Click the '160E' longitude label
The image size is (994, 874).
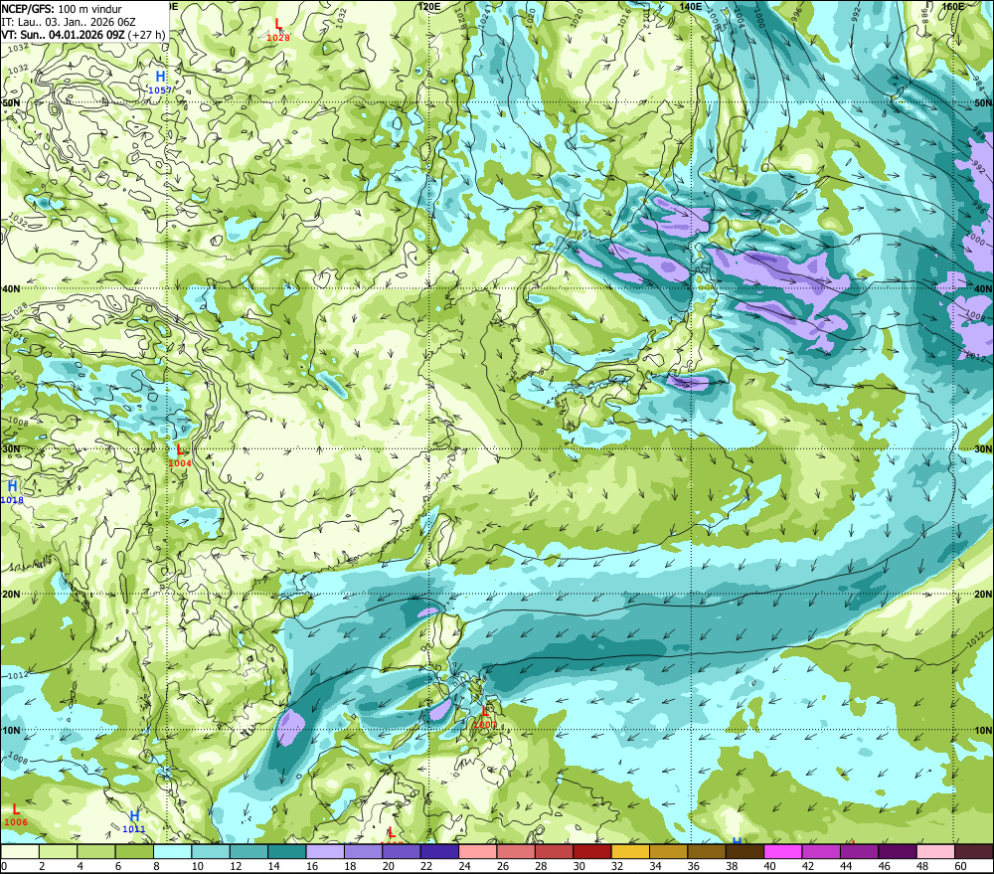coord(953,6)
